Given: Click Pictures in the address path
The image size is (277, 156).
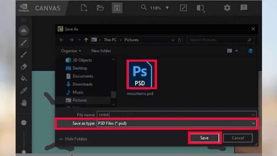Looking at the screenshot, I should (132, 40).
